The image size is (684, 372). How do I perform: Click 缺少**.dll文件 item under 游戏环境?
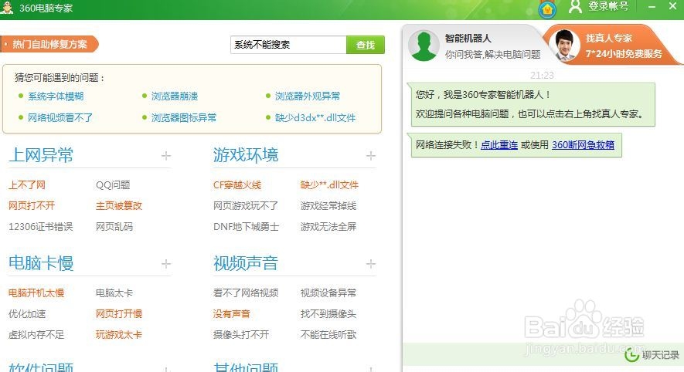click(329, 185)
